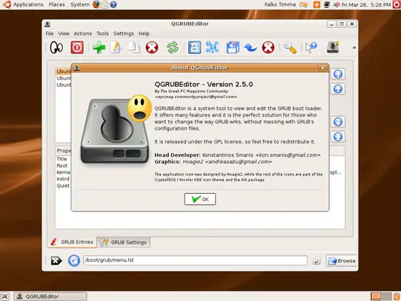Image resolution: width=401 pixels, height=301 pixels.
Task: Close the About QGRUBEditor dialog
Action: coord(322,68)
